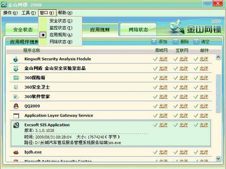Image resolution: width=226 pixels, height=169 pixels.
Task: Open the 工具(T) menu
Action: click(x=29, y=13)
